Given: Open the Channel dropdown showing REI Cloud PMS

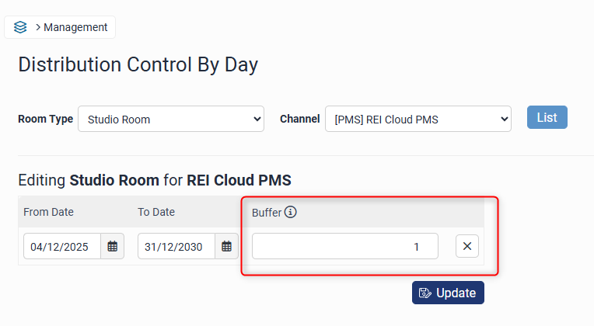Looking at the screenshot, I should (418, 120).
